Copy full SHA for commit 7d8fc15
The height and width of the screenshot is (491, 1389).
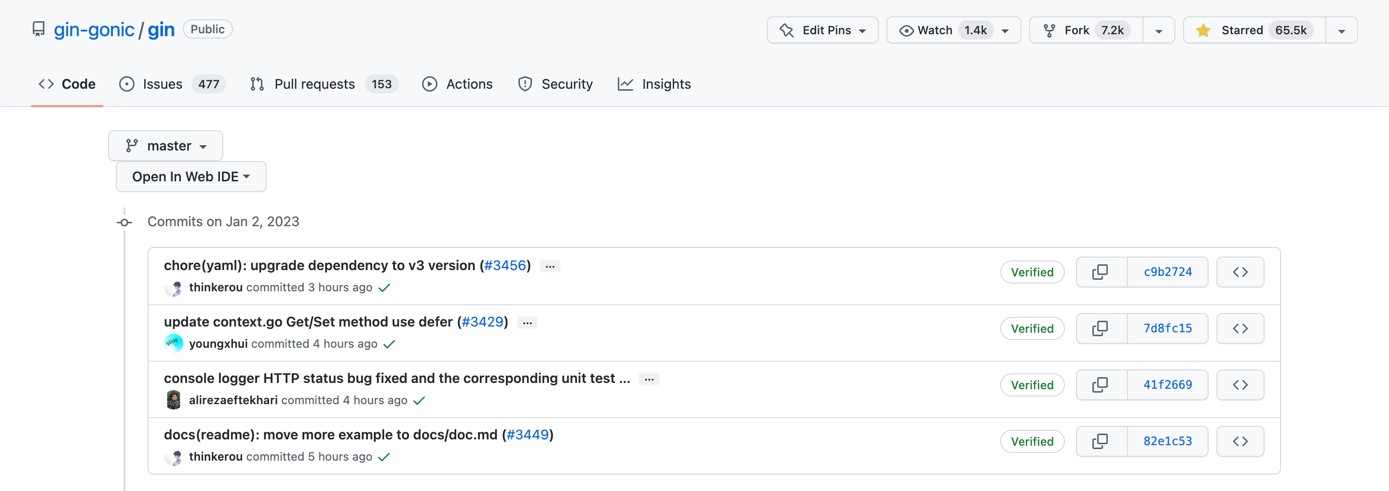click(x=1101, y=328)
